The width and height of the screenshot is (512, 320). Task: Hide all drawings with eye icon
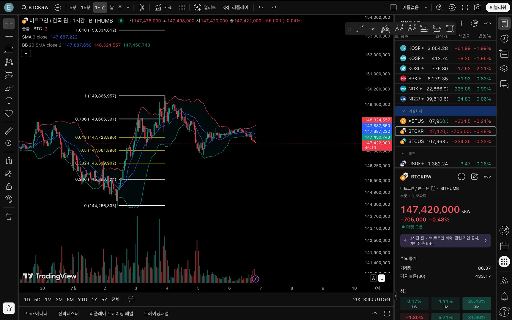pos(9,199)
